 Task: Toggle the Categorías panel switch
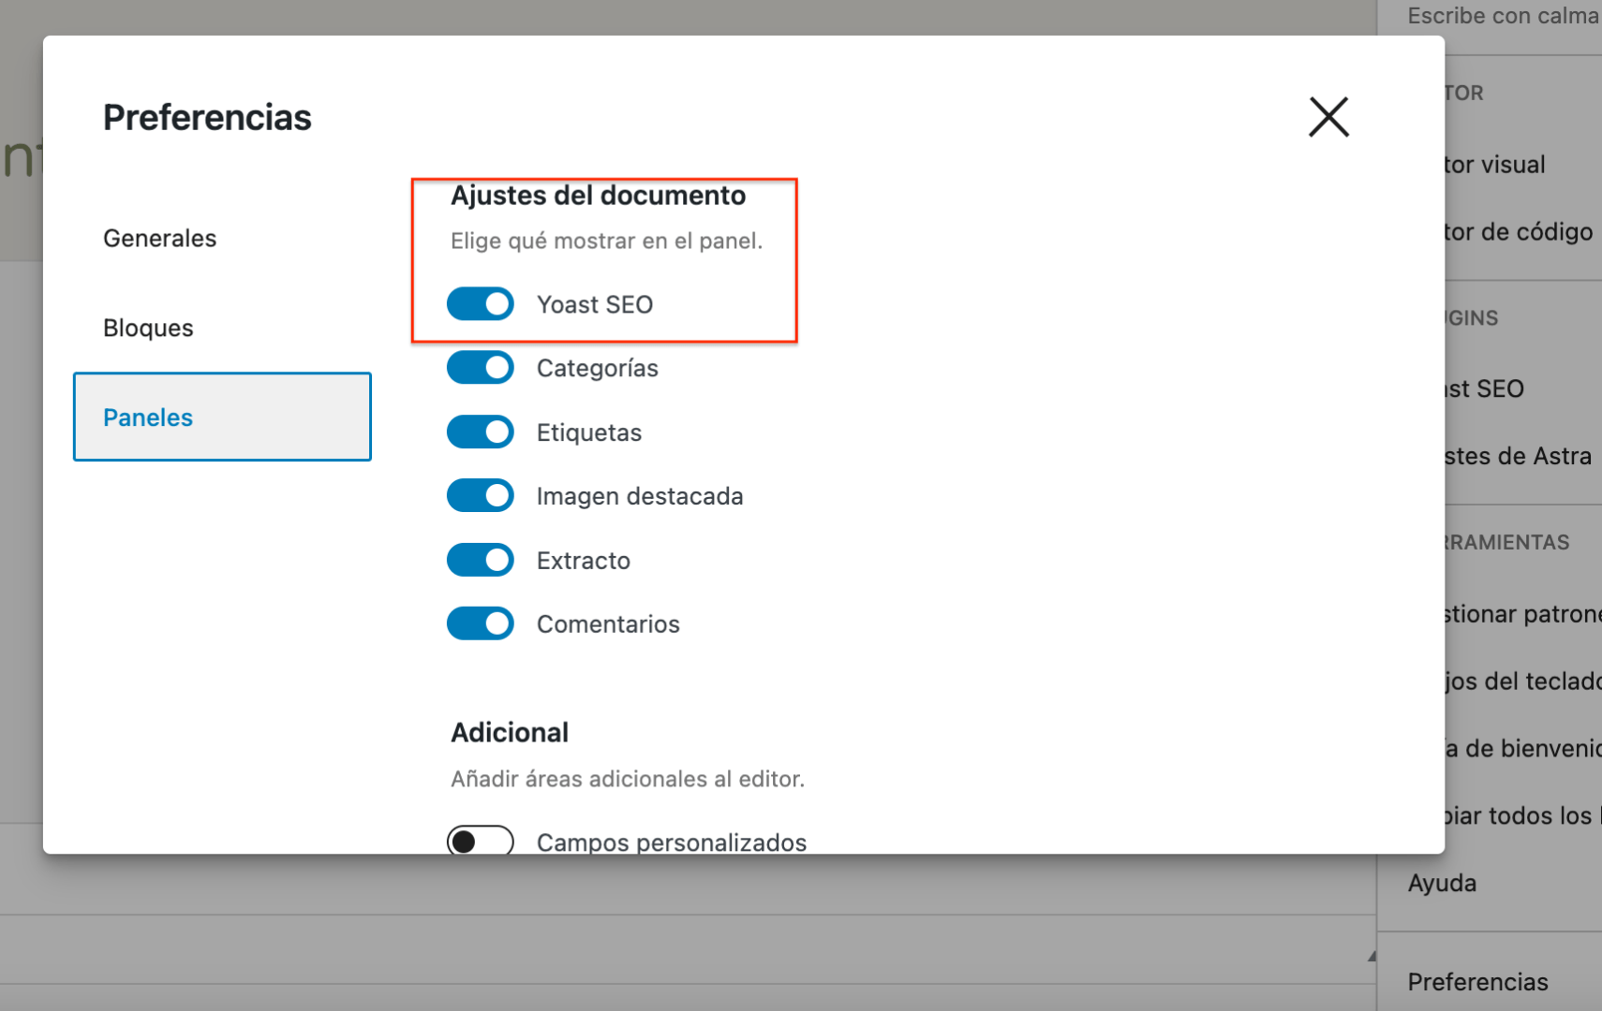click(480, 368)
